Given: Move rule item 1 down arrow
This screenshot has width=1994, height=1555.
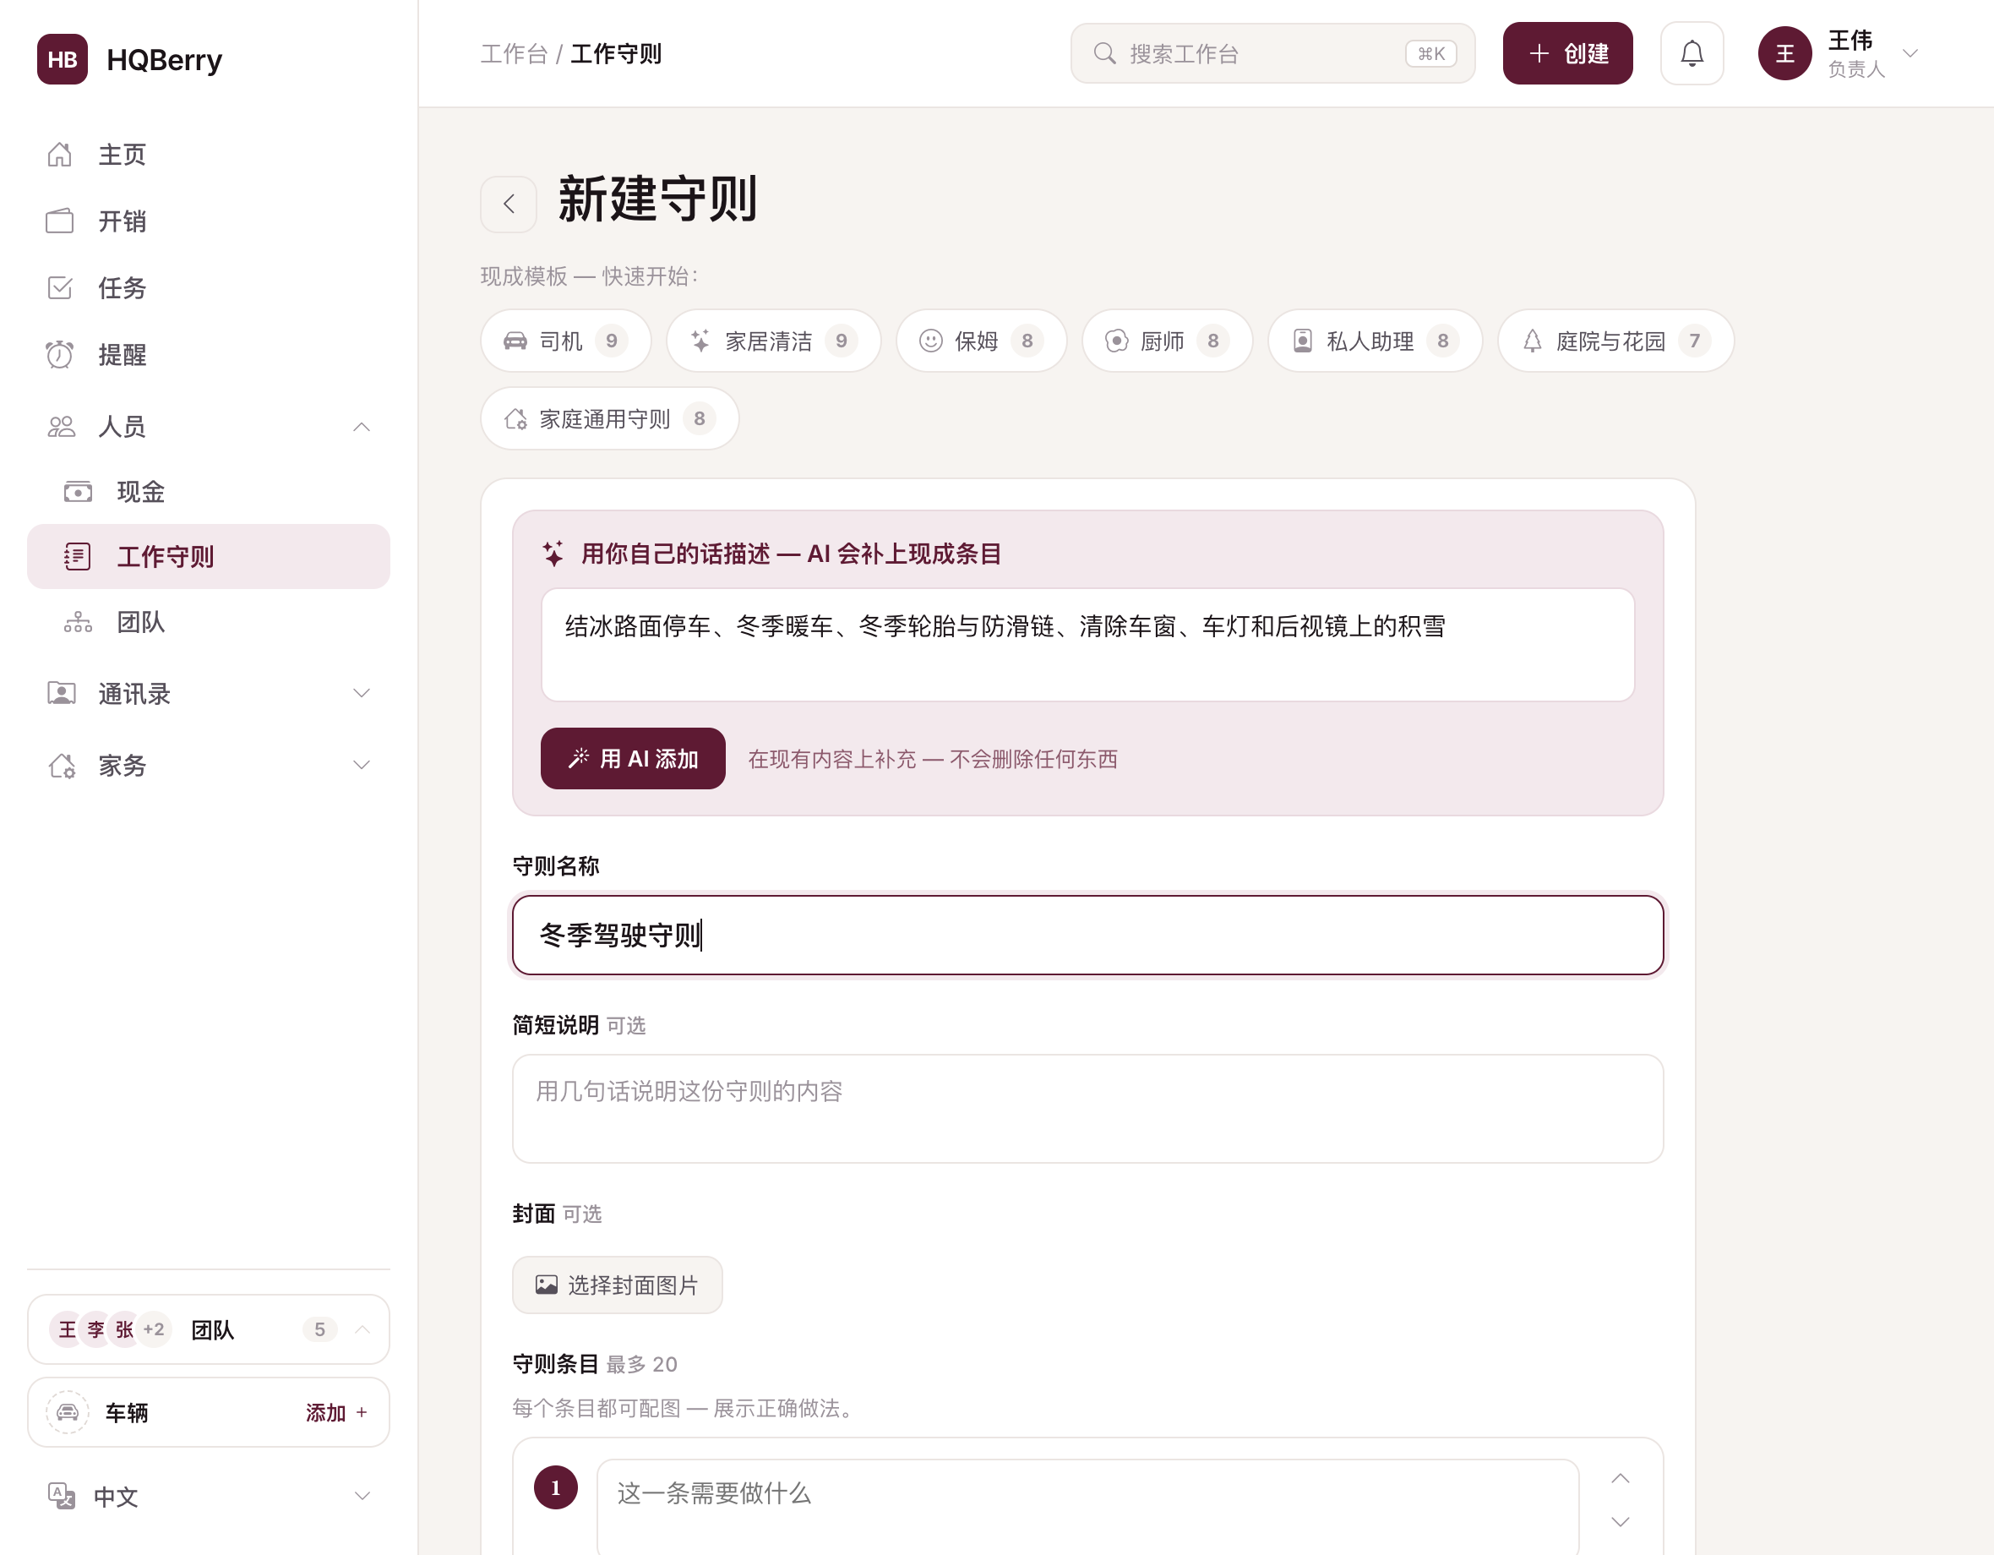Looking at the screenshot, I should [x=1621, y=1521].
